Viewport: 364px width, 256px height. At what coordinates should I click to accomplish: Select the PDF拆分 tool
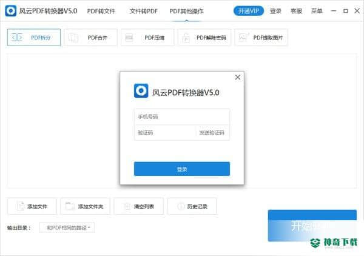click(x=34, y=38)
